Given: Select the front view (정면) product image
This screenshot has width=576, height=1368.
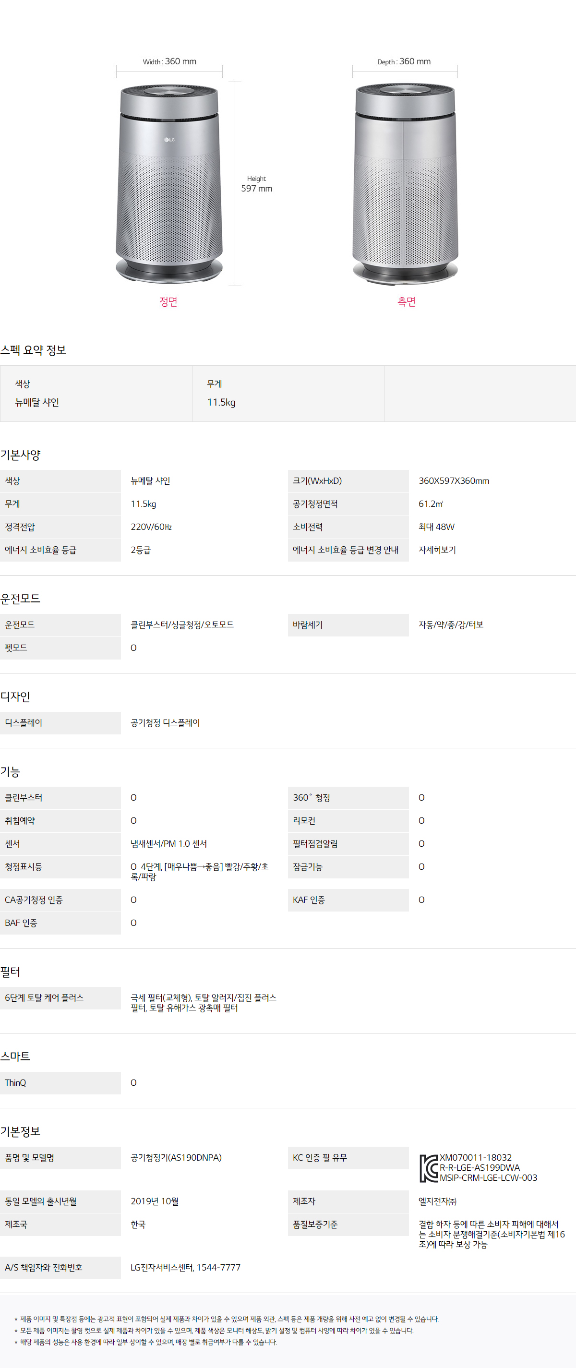Looking at the screenshot, I should point(169,183).
